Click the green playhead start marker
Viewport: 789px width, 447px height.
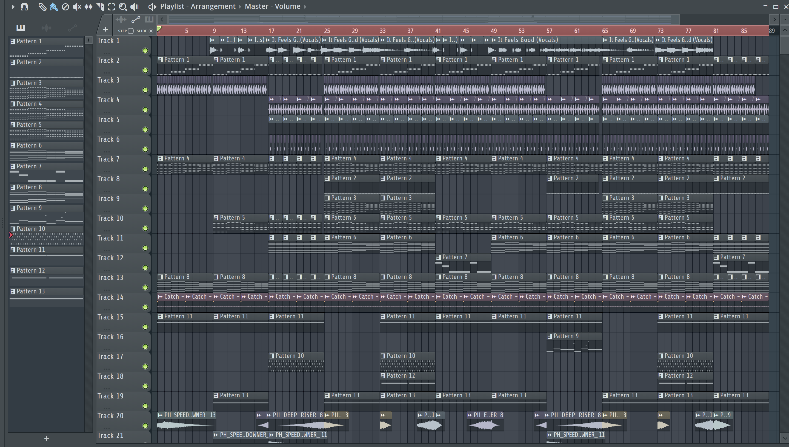[159, 29]
